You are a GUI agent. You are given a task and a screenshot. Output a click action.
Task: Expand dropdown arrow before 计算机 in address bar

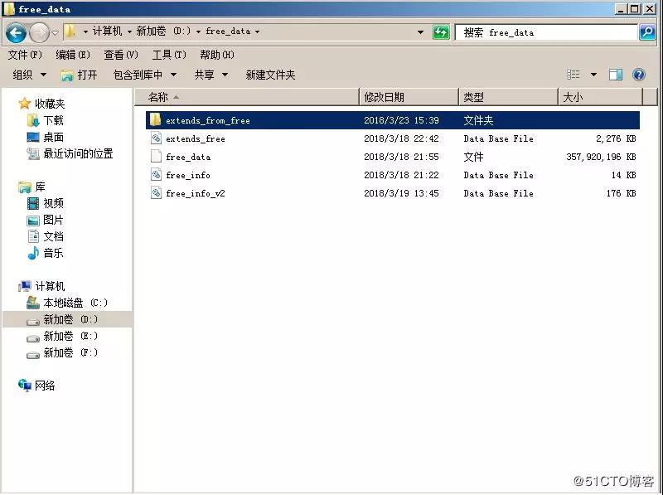[85, 32]
